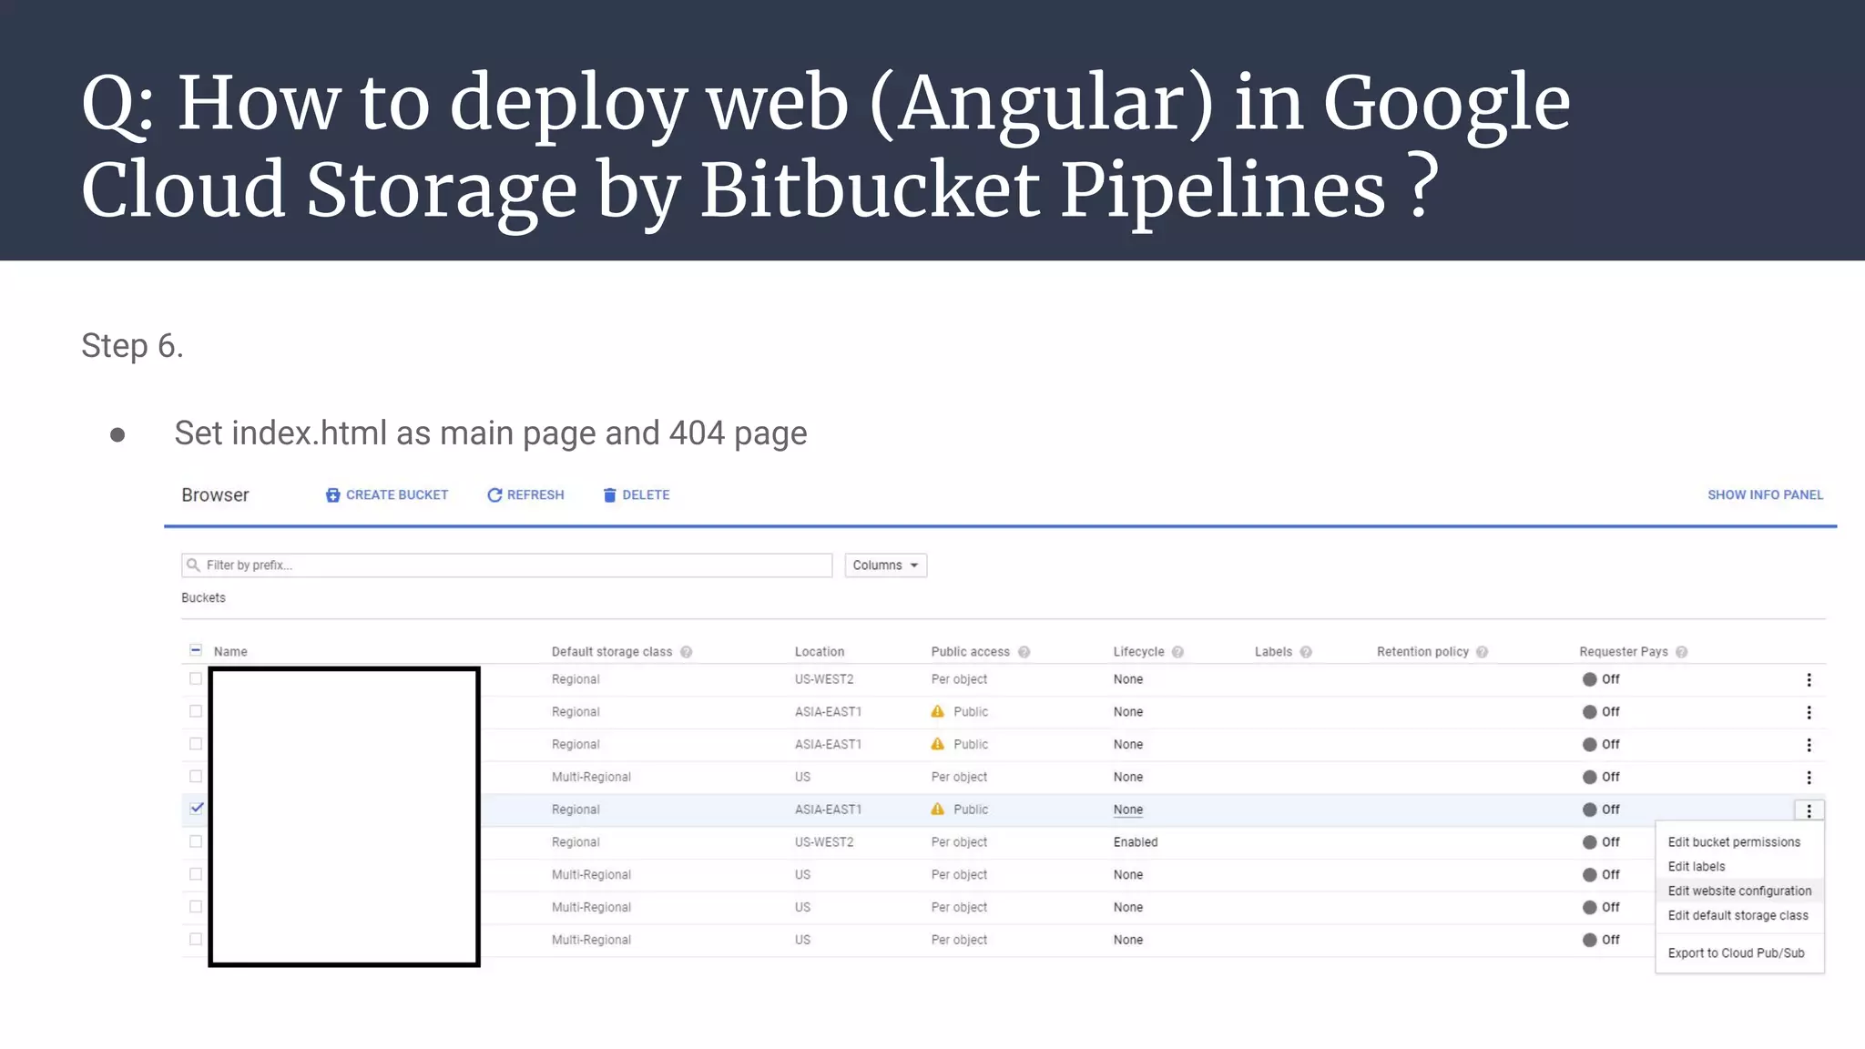This screenshot has height=1049, width=1865.
Task: Choose Edit labels from menu
Action: [1697, 867]
